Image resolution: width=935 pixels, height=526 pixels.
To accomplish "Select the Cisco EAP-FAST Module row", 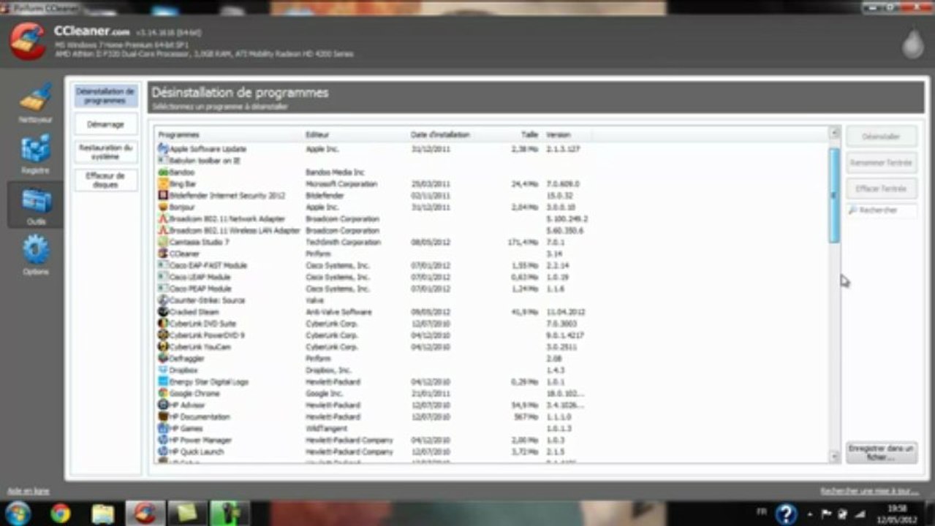I will pos(492,265).
